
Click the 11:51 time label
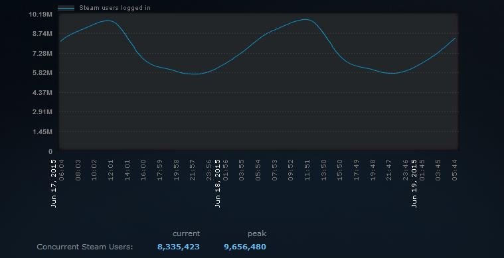coord(307,170)
